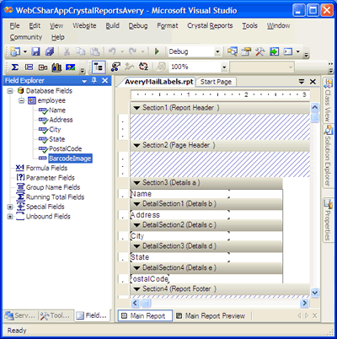Open Class View side tab
Screen dimensions: 337x339
click(x=328, y=100)
